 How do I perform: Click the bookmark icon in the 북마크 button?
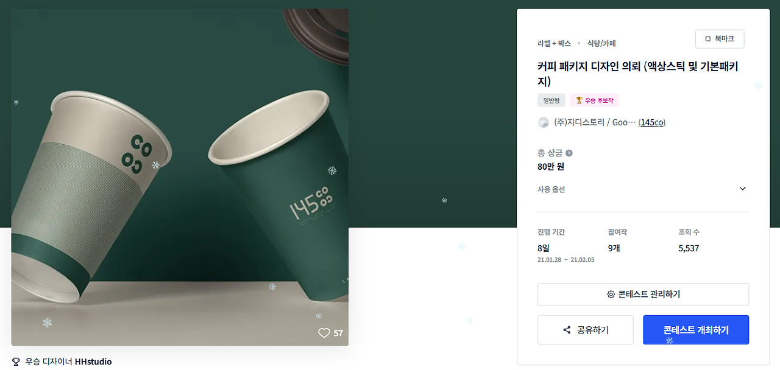[707, 39]
